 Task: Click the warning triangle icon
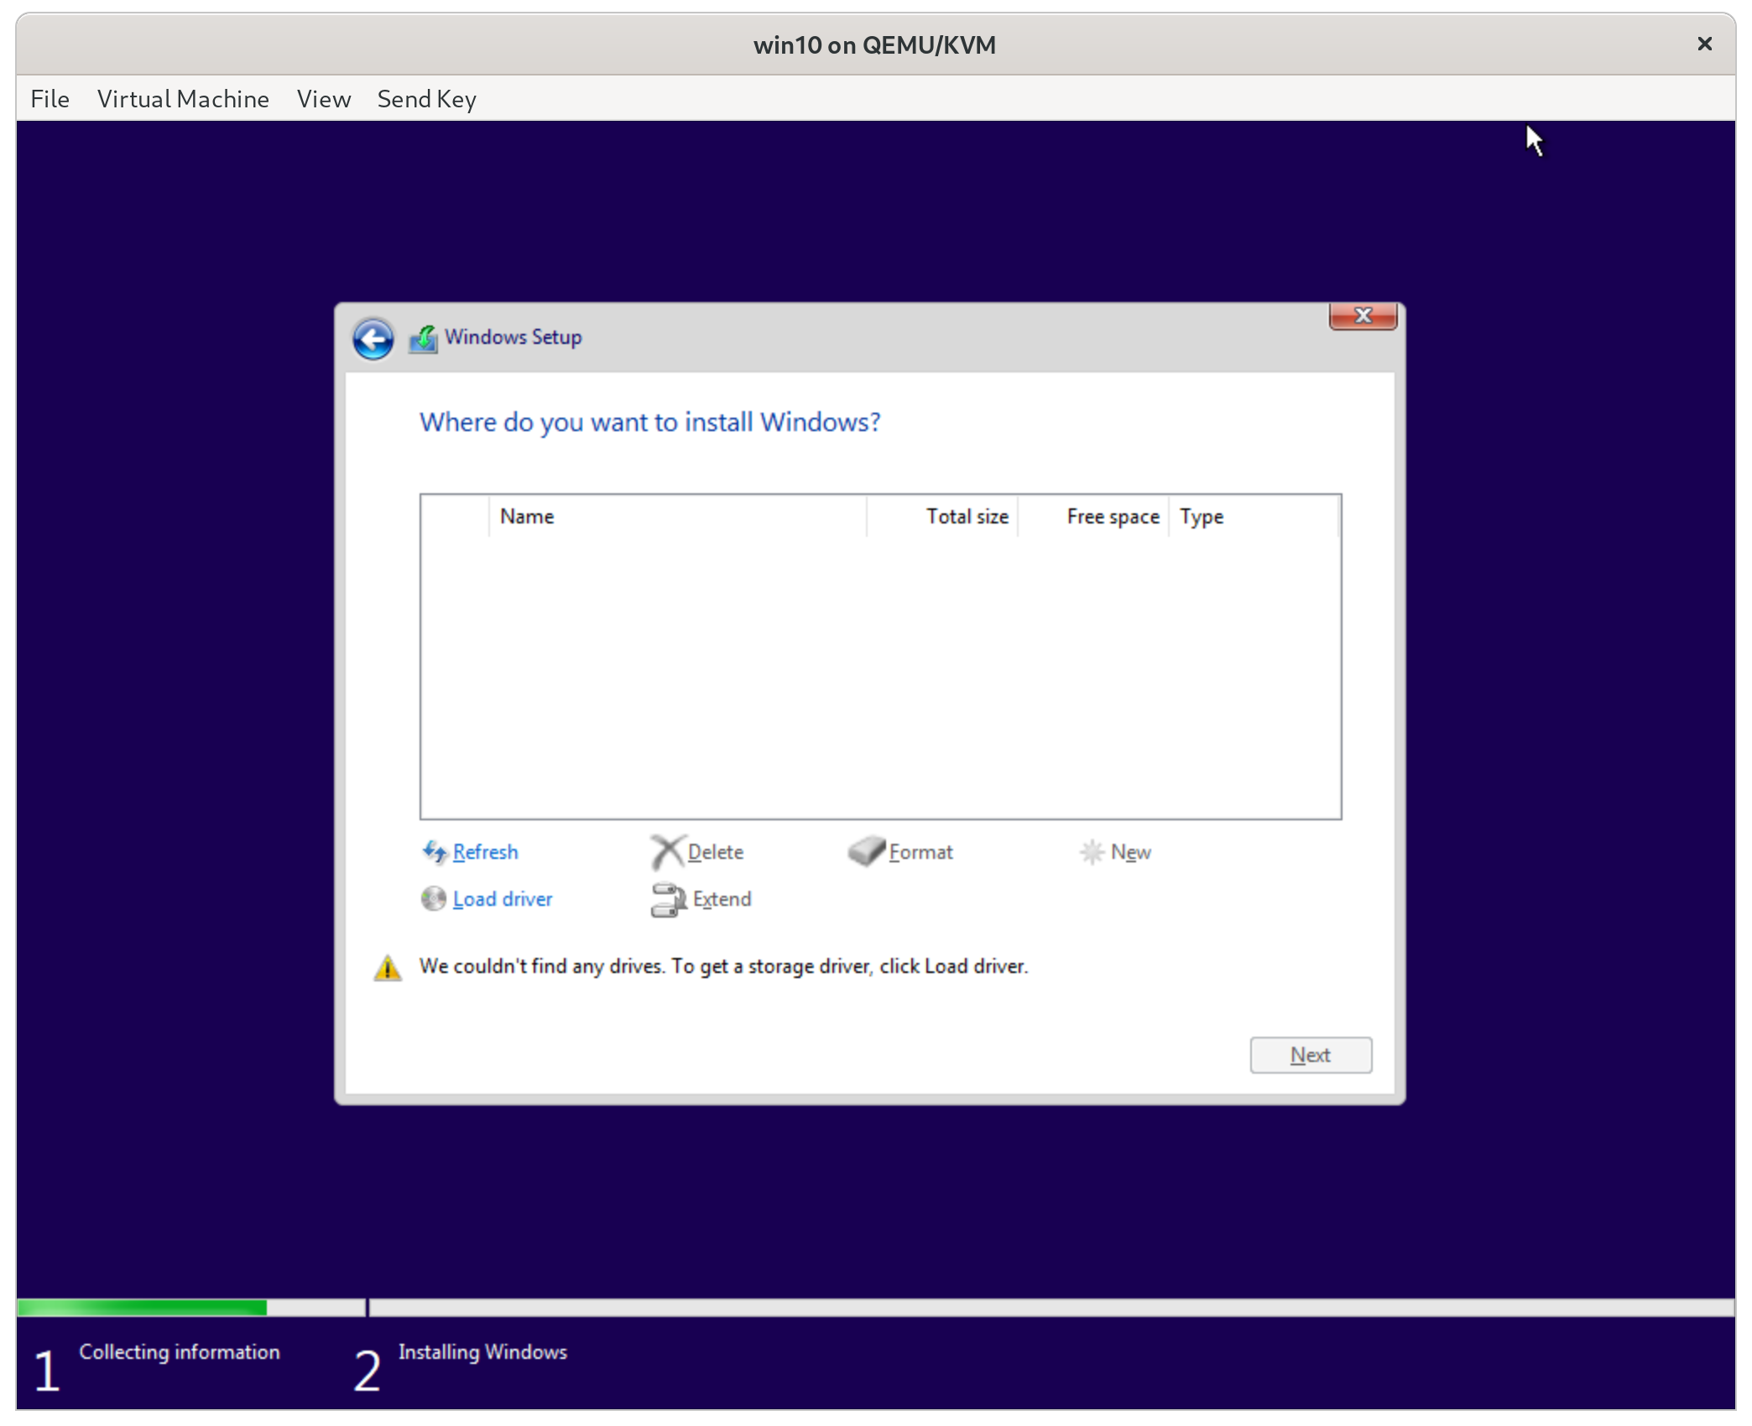(x=388, y=966)
